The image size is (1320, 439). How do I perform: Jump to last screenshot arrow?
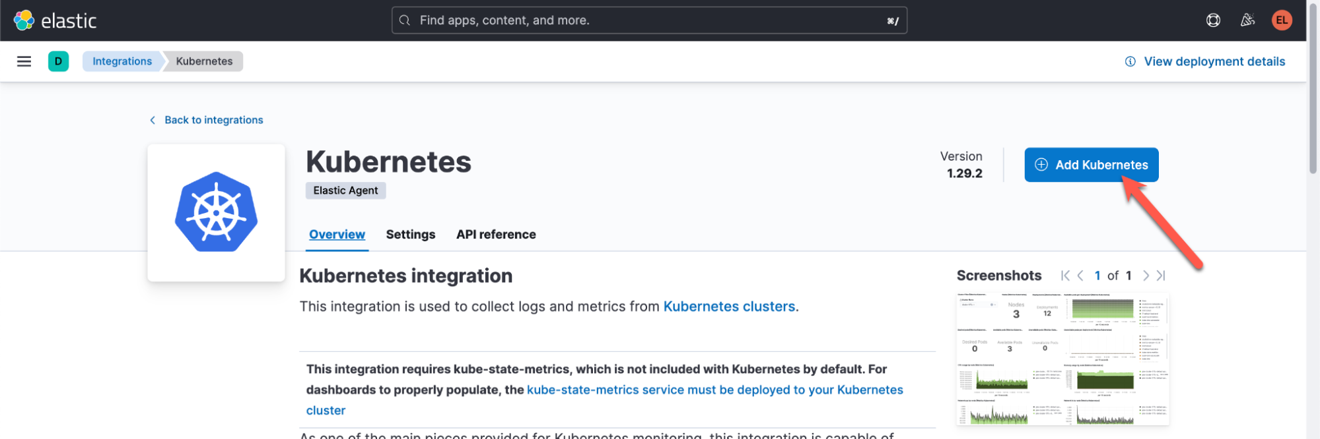pyautogui.click(x=1161, y=276)
